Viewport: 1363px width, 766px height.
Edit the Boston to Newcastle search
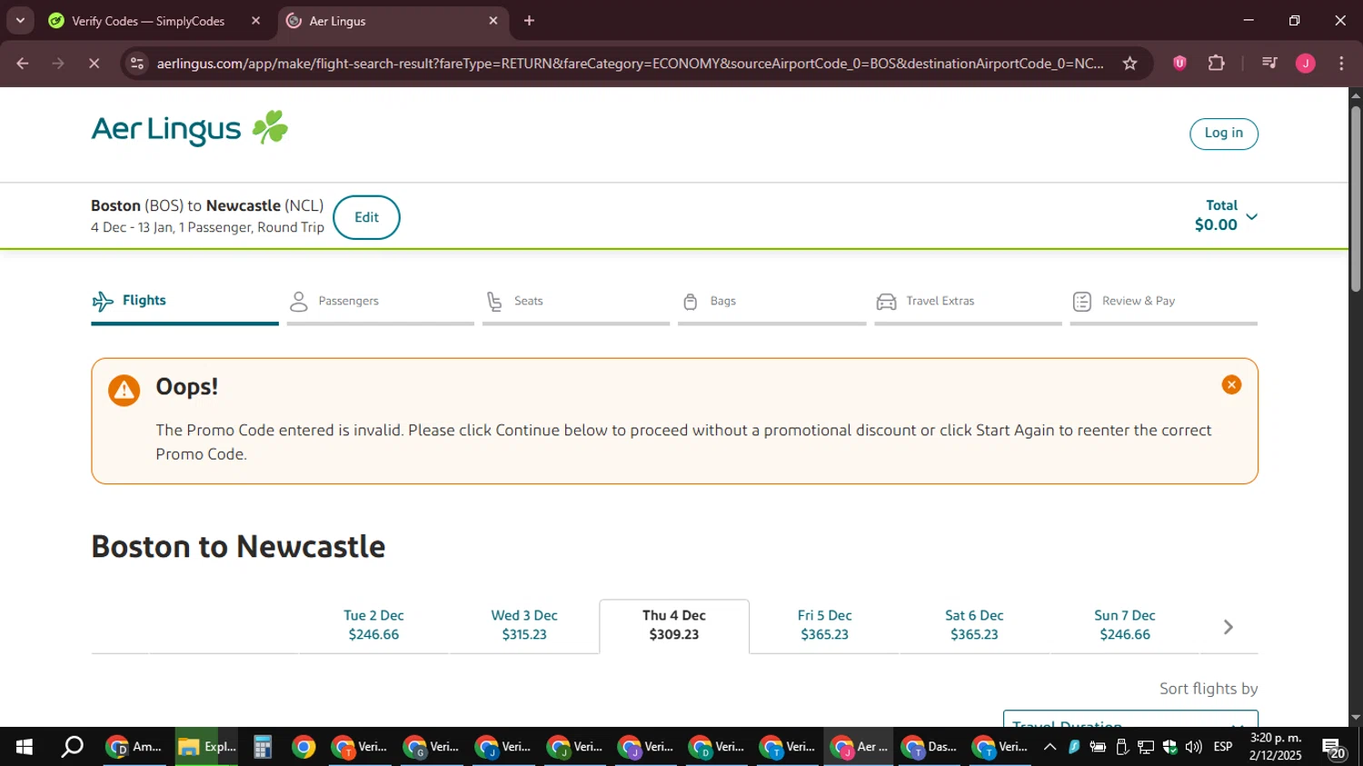pos(366,218)
